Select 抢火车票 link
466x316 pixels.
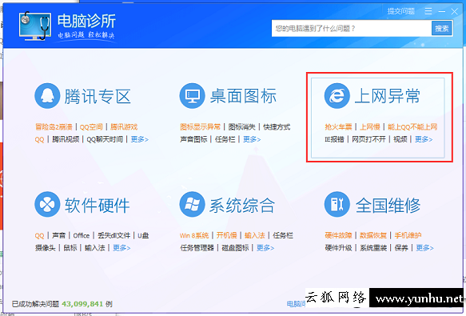(338, 127)
